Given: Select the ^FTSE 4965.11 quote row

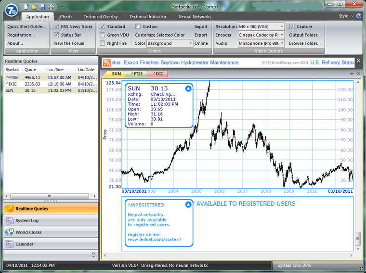Looking at the screenshot, I should (51, 77).
